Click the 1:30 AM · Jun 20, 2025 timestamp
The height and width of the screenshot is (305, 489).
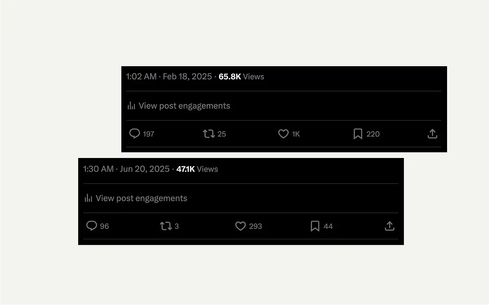126,169
